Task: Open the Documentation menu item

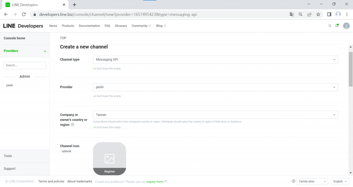Action: (x=89, y=26)
